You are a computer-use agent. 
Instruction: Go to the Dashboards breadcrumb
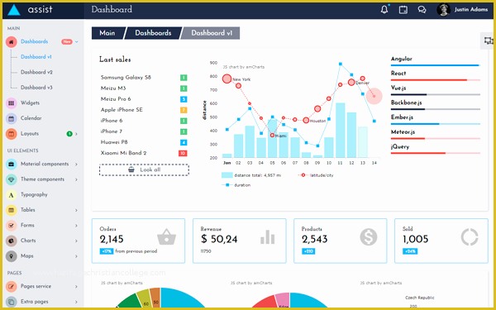point(153,33)
